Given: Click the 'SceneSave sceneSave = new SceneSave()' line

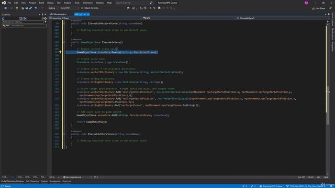Looking at the screenshot, I should [103, 62].
